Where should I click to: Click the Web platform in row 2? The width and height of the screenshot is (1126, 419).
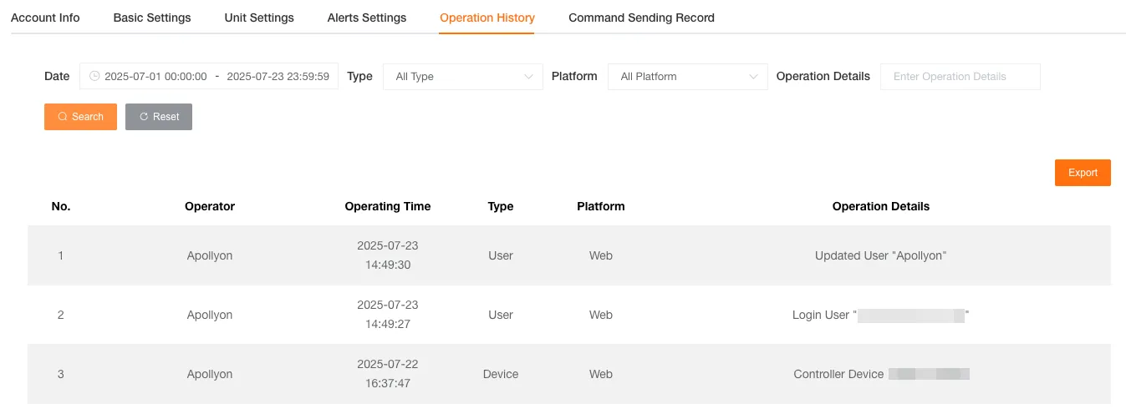pos(601,315)
